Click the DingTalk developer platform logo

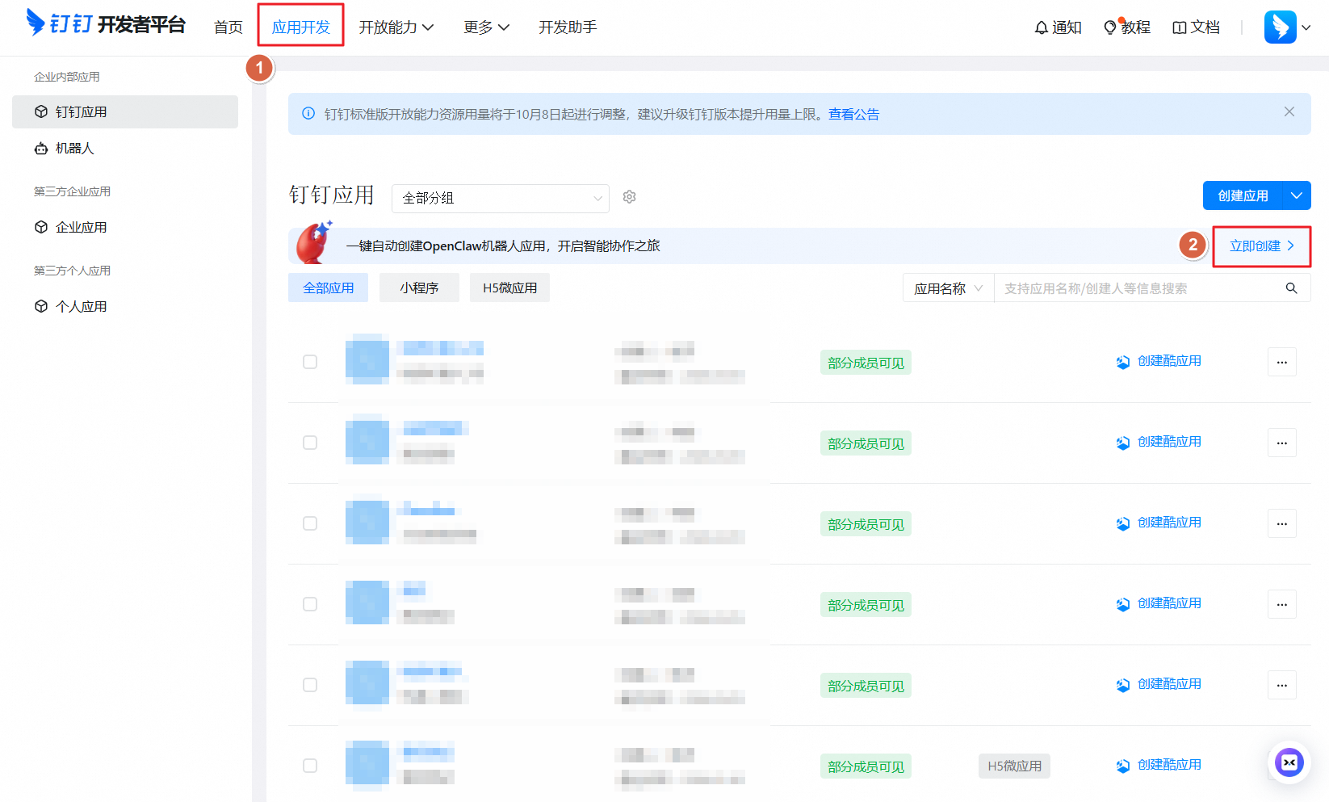coord(106,24)
